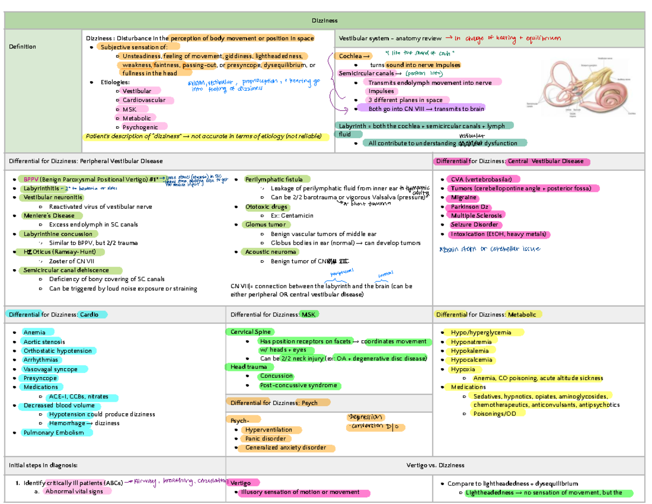
Task: Select the 'Pulmonary Embolism' bullet
Action: 54,433
